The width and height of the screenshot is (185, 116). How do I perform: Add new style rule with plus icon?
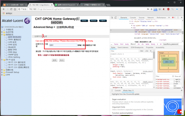point(151,51)
